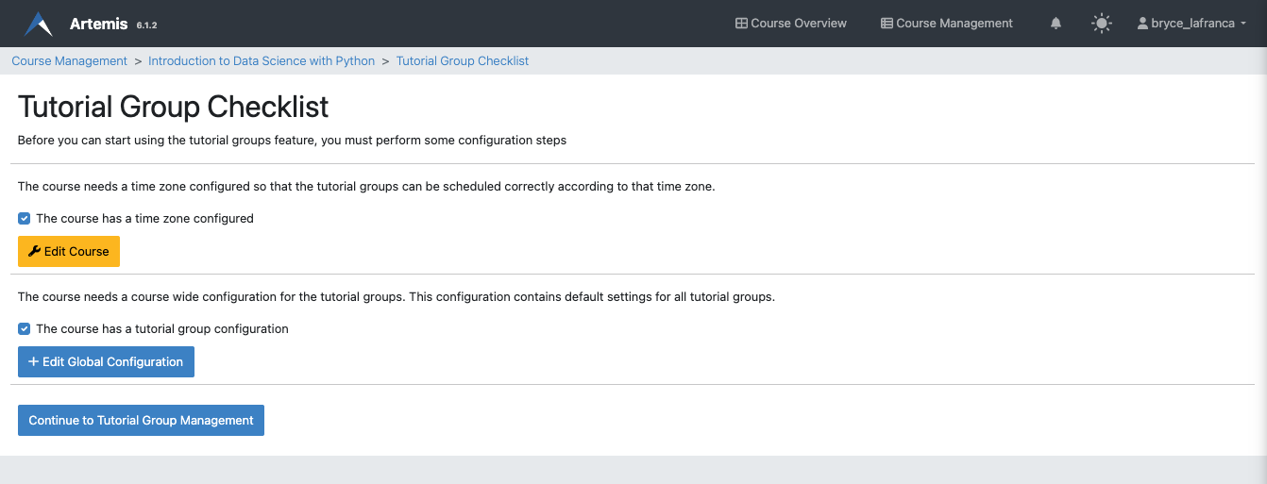
Task: Open Course Overview in the navbar
Action: tap(798, 24)
